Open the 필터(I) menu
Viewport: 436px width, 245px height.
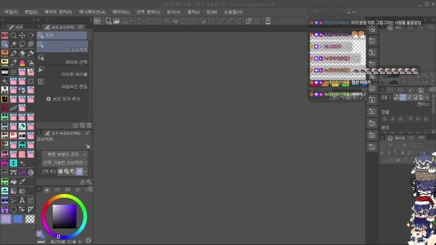(x=194, y=12)
